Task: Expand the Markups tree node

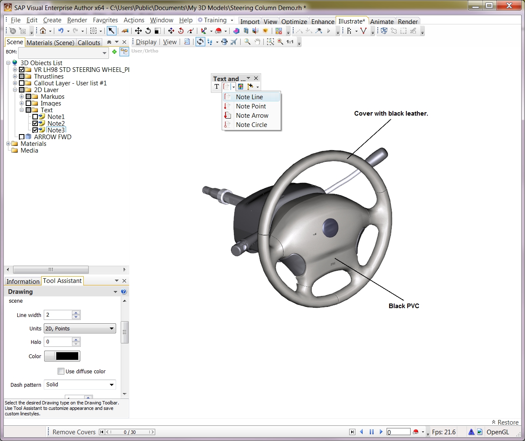Action: 21,97
